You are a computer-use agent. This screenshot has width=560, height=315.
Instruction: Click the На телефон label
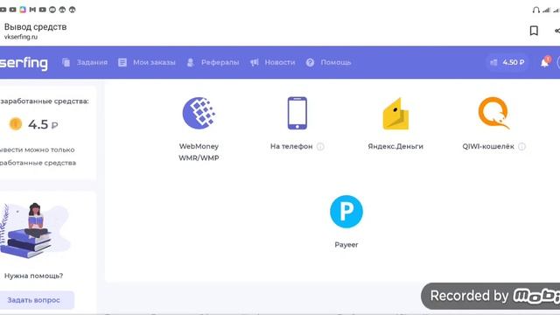[291, 146]
